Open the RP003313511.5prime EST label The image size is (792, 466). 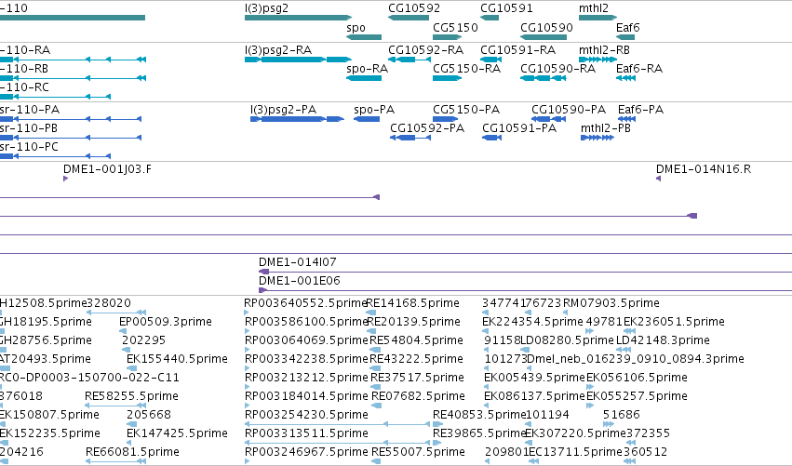306,433
